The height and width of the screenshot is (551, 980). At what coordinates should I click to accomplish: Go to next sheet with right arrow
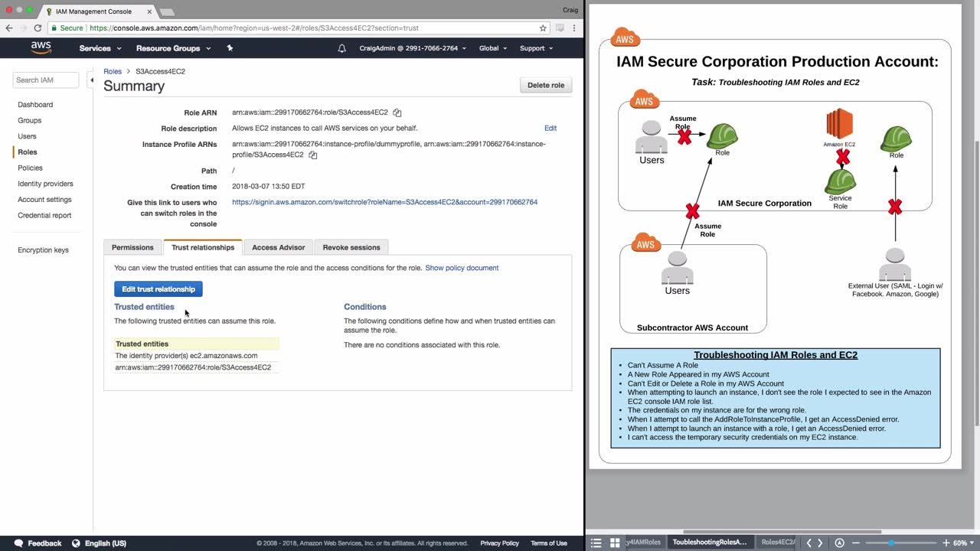coord(820,543)
